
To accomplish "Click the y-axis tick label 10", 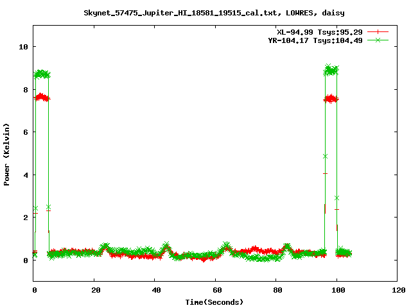I will [x=23, y=47].
